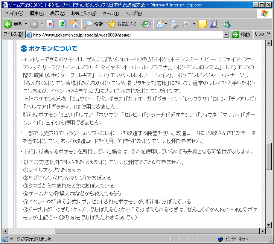Open the back history dropdown arrow
274x244 pixels.
(26, 24)
